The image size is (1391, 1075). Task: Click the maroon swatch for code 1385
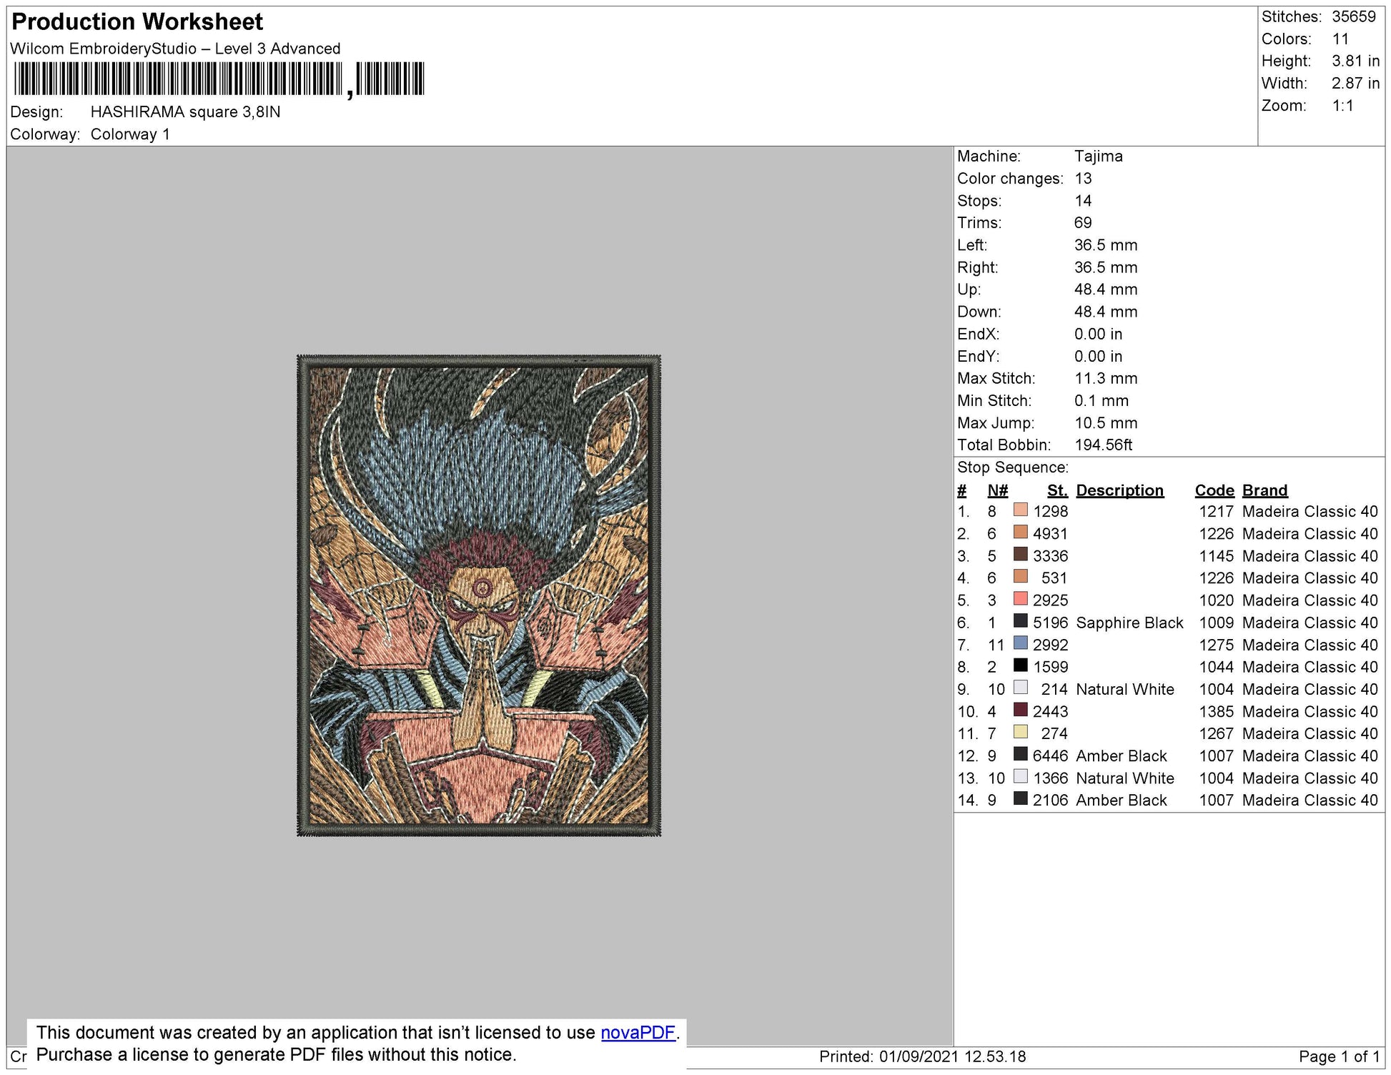coord(1020,710)
